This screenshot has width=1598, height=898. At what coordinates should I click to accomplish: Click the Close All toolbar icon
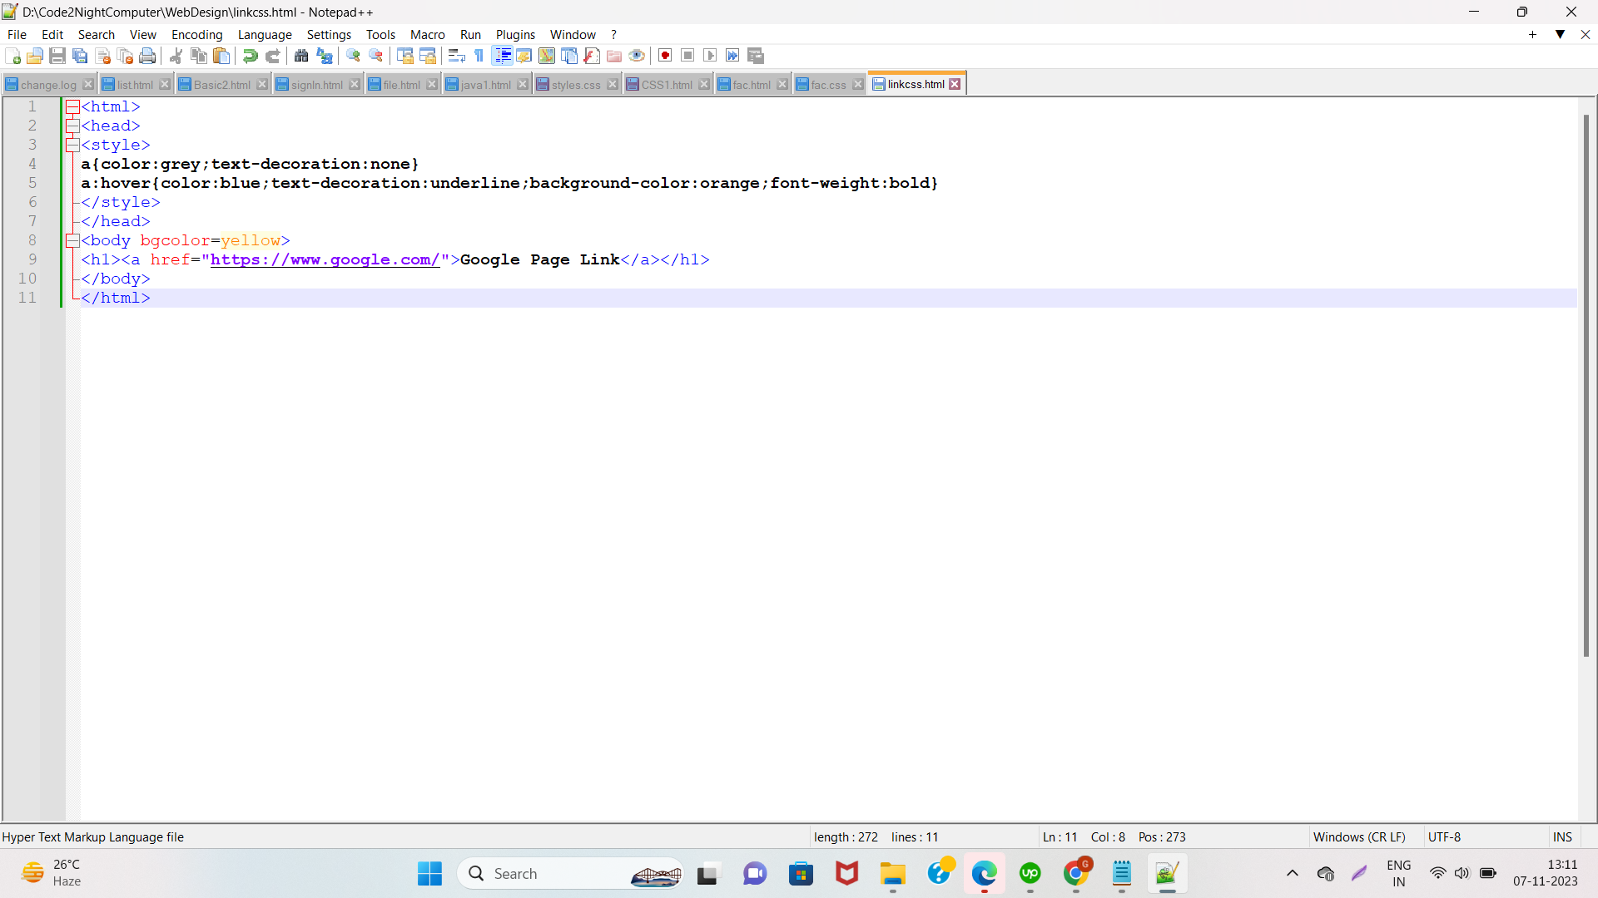126,56
